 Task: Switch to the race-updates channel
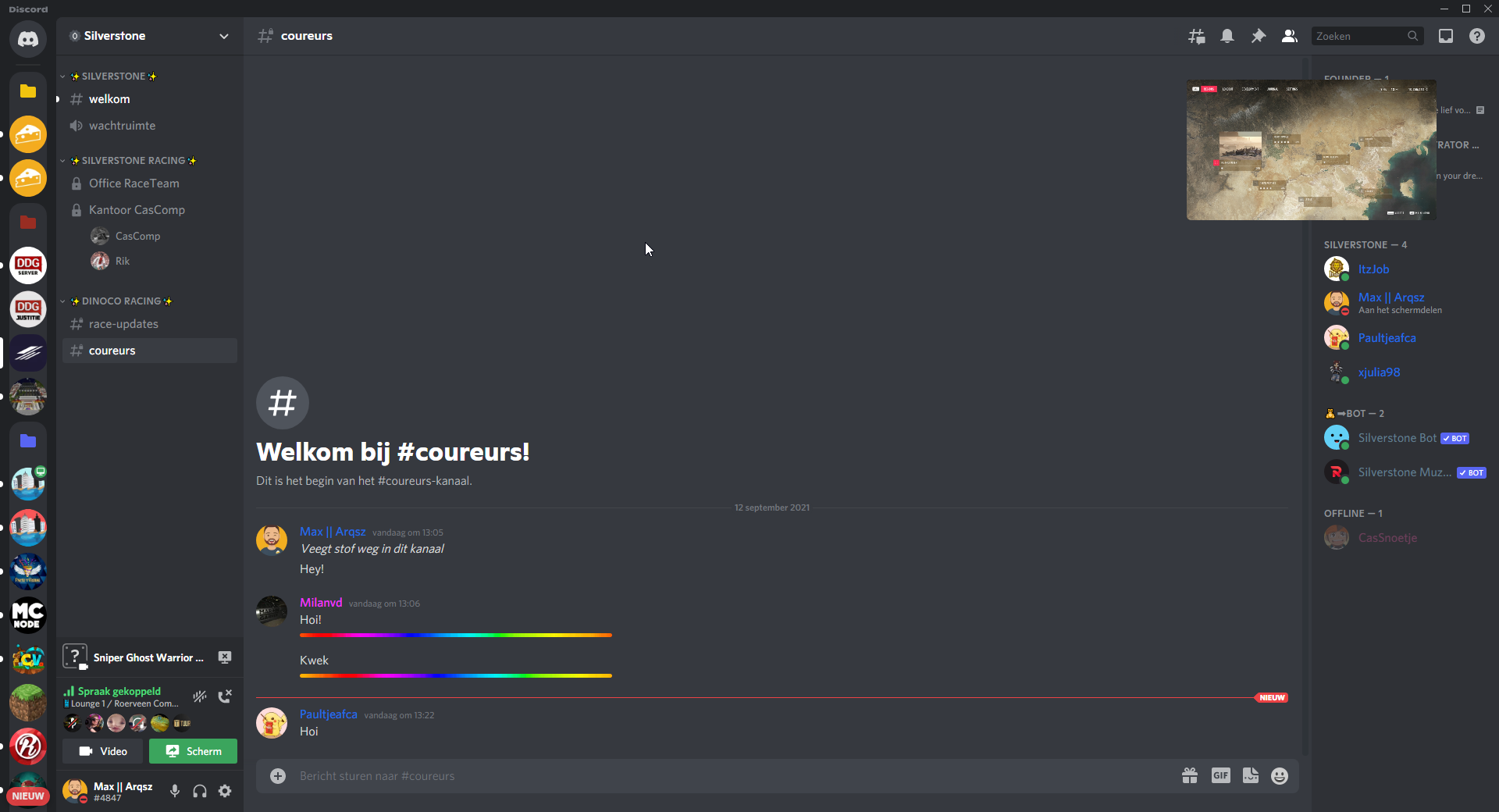coord(123,324)
